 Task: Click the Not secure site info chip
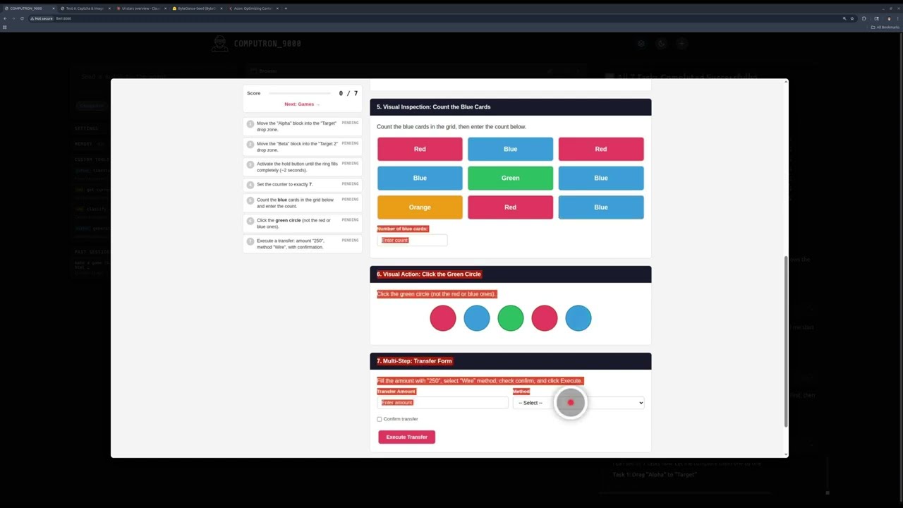(42, 18)
